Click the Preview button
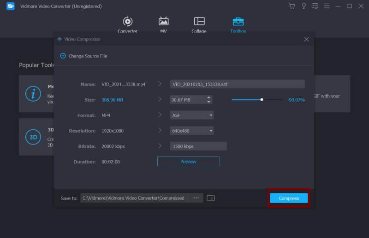 tap(188, 162)
